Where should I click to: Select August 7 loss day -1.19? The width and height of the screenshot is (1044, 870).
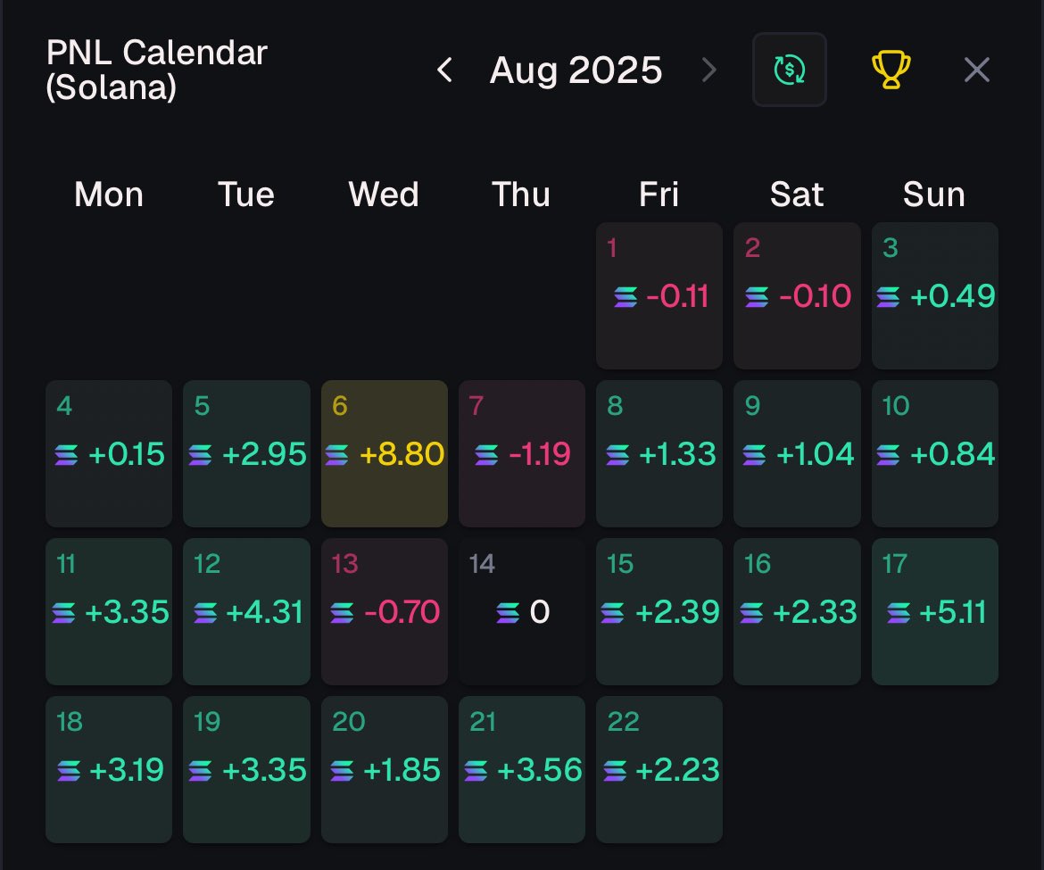(x=521, y=453)
